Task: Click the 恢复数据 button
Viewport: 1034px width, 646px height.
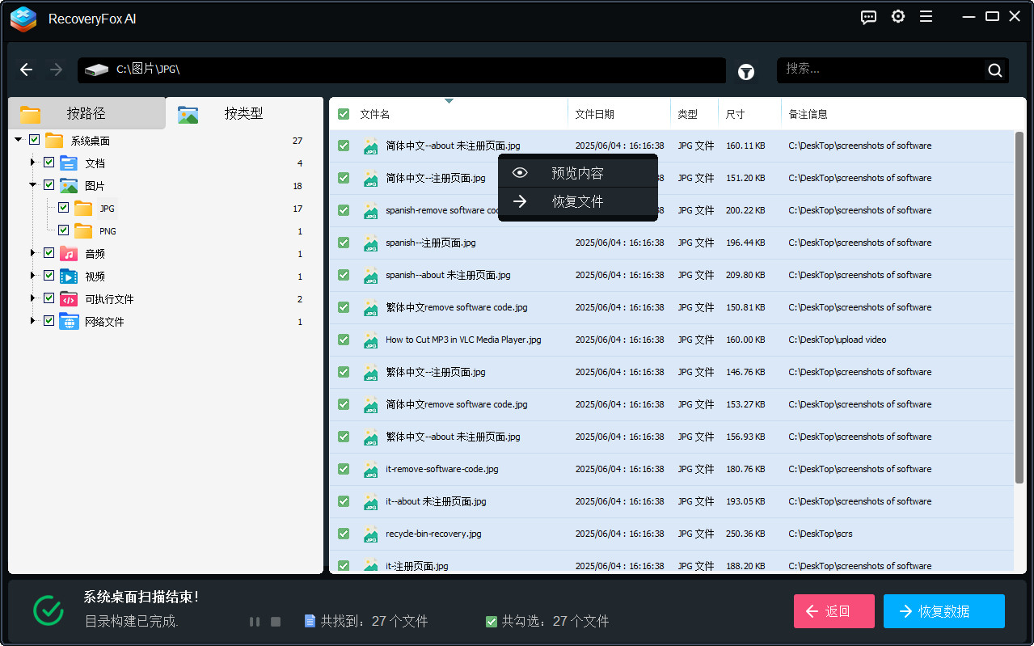Action: click(x=943, y=611)
